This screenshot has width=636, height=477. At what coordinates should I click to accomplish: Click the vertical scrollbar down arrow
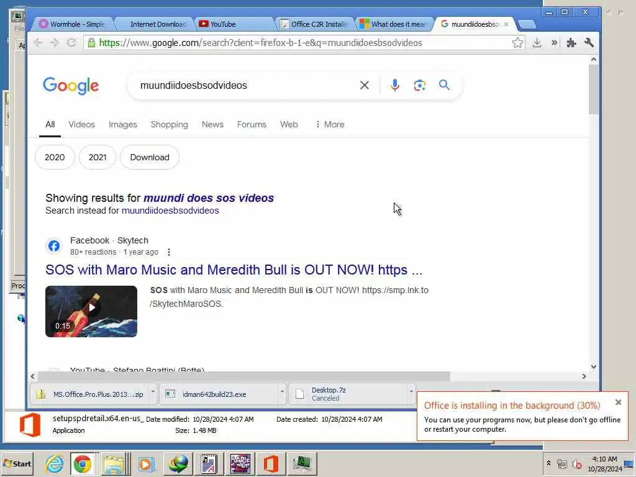point(594,366)
